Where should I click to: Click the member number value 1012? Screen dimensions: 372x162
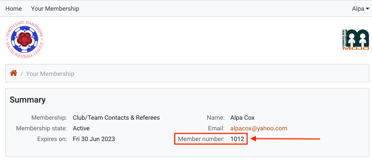[x=237, y=139]
